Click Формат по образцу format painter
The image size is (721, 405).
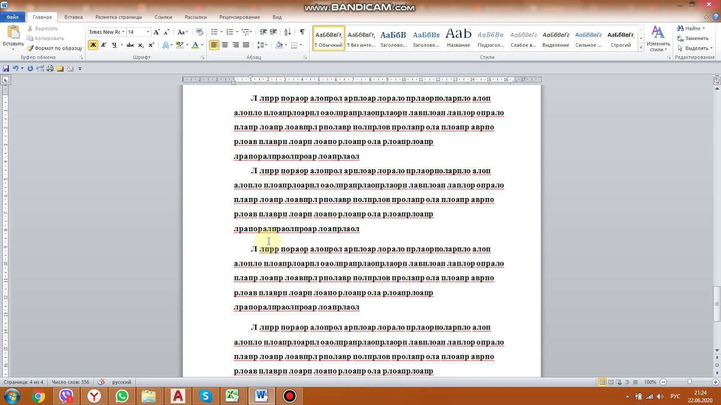pyautogui.click(x=55, y=48)
